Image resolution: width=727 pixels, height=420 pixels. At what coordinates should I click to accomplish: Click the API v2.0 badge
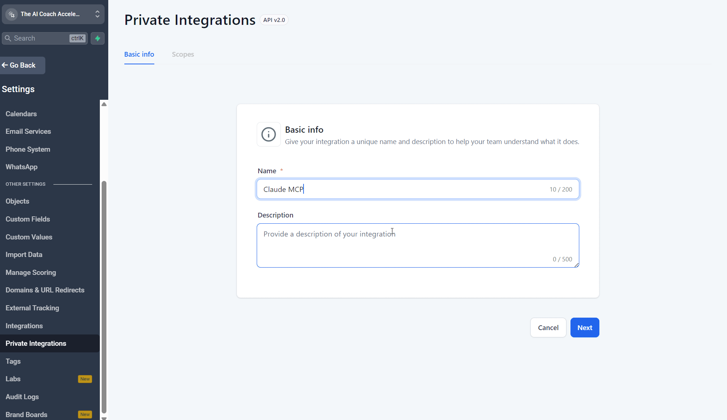[274, 20]
